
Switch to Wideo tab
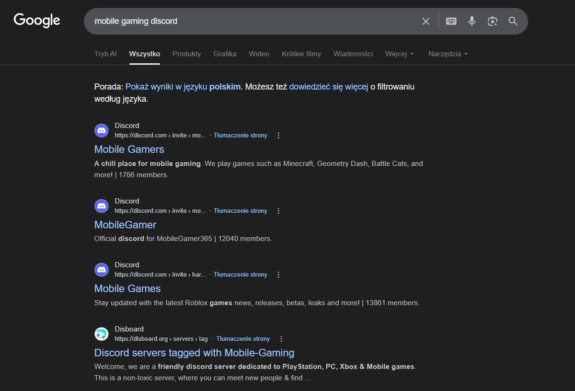[x=259, y=54]
